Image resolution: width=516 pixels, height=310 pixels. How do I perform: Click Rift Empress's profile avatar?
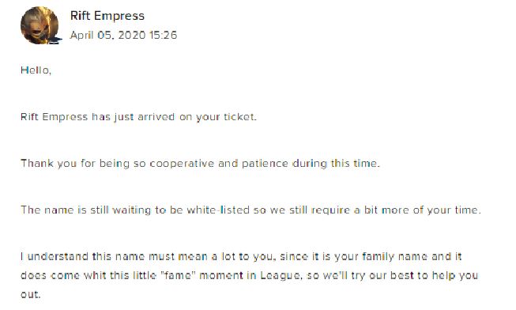click(40, 25)
